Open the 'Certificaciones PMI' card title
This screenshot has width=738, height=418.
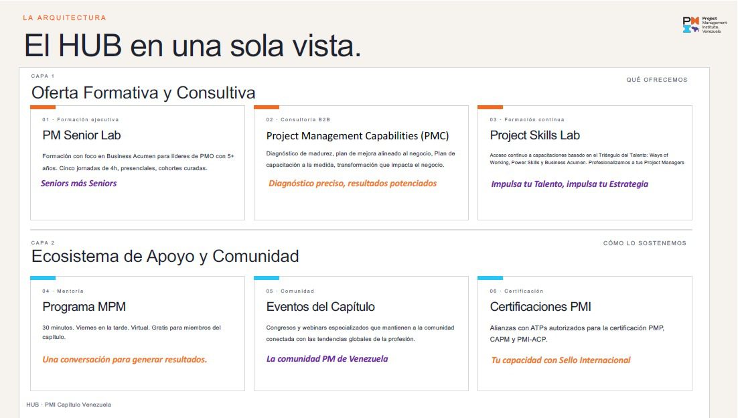pyautogui.click(x=540, y=307)
